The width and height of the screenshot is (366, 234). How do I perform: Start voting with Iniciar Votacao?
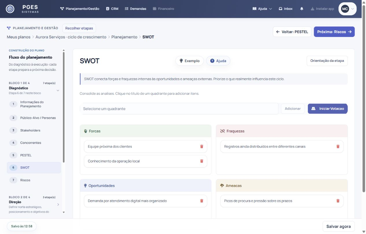click(328, 109)
